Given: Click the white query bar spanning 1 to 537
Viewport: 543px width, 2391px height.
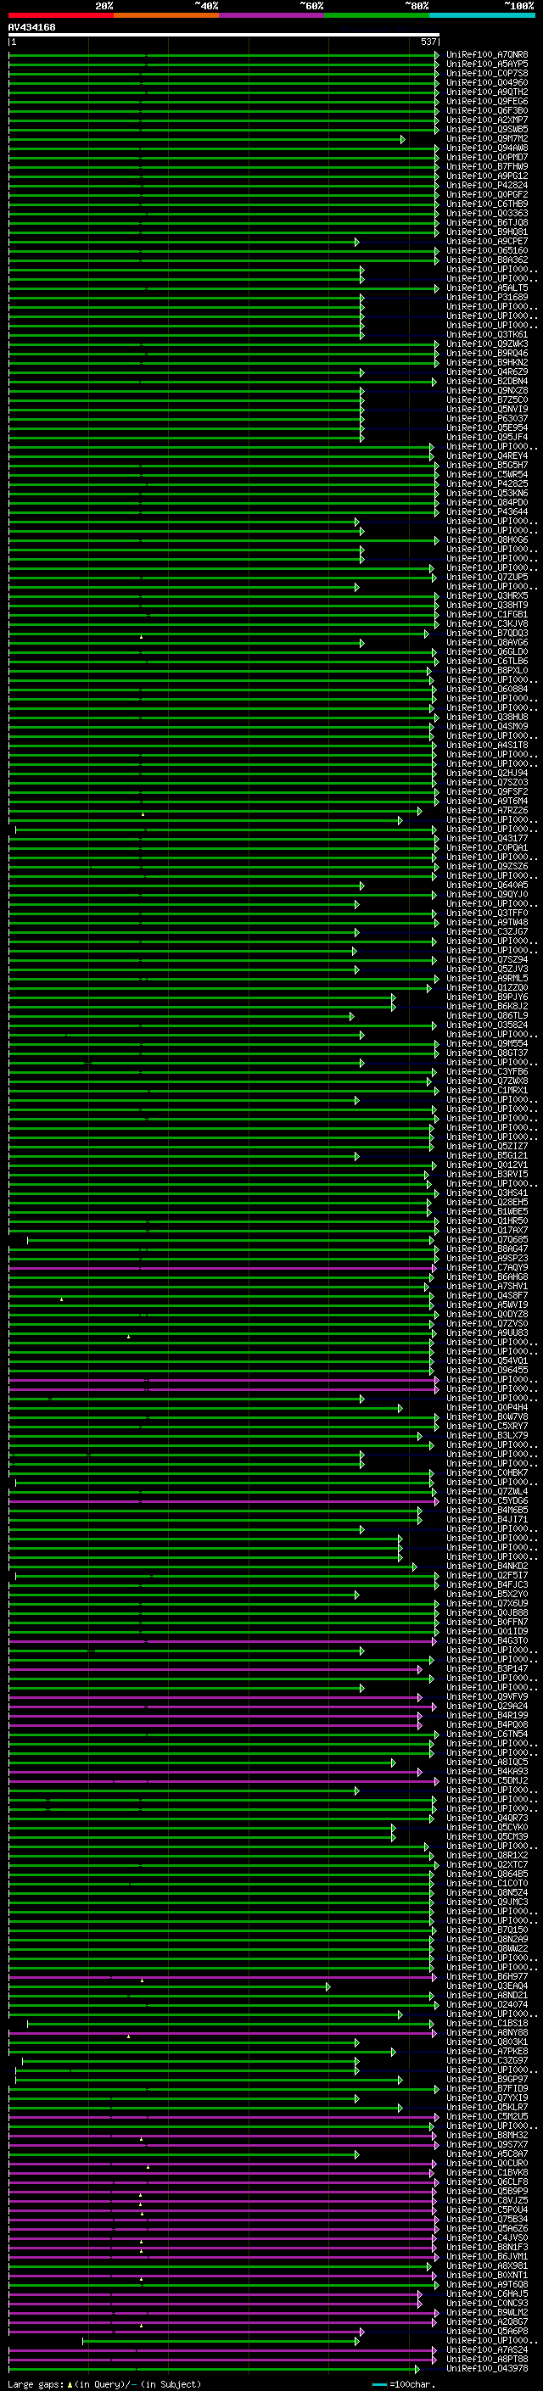Looking at the screenshot, I should pyautogui.click(x=224, y=34).
